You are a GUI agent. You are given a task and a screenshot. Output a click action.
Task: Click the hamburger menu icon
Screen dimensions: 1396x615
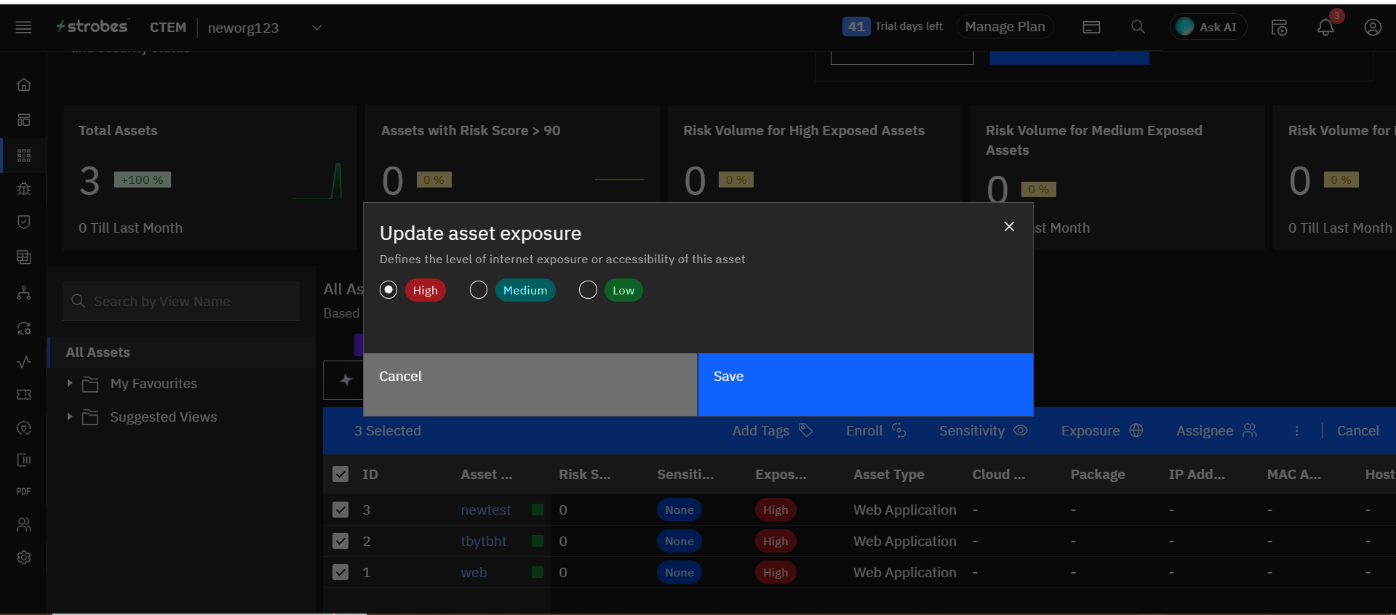23,28
